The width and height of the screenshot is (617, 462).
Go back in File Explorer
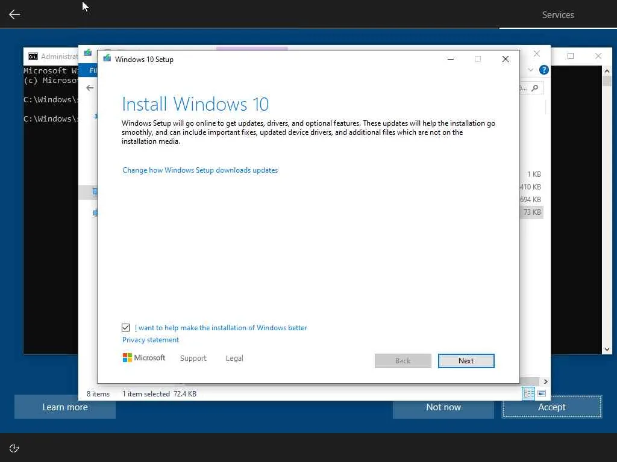[x=90, y=88]
